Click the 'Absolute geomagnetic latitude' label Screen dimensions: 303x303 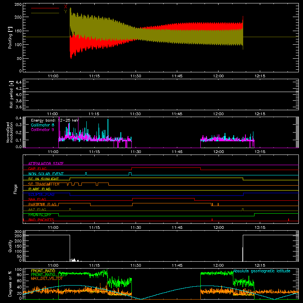pos(262,271)
